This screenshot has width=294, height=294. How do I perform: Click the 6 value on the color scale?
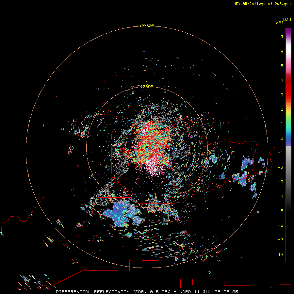tap(282, 51)
